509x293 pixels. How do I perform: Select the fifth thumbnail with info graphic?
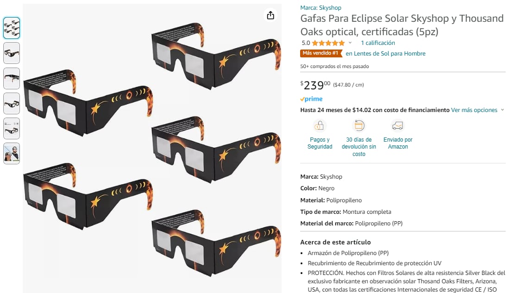pyautogui.click(x=12, y=129)
